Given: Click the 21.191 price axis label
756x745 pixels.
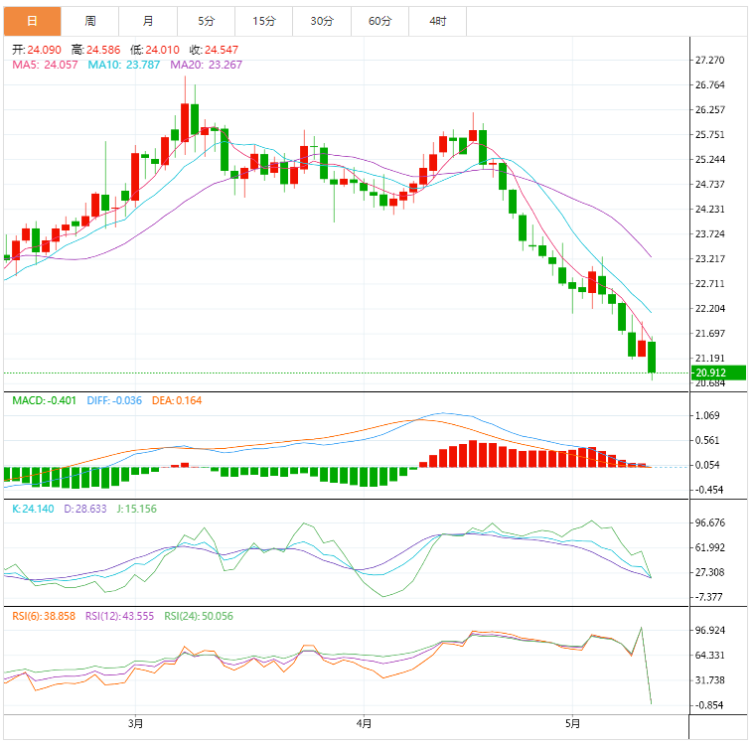Looking at the screenshot, I should pyautogui.click(x=709, y=359).
